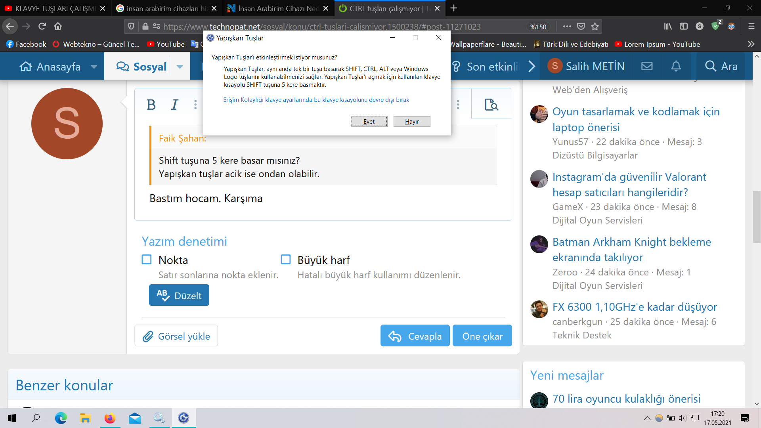
Task: Expand the Sosyal menu dropdown arrow
Action: point(180,67)
